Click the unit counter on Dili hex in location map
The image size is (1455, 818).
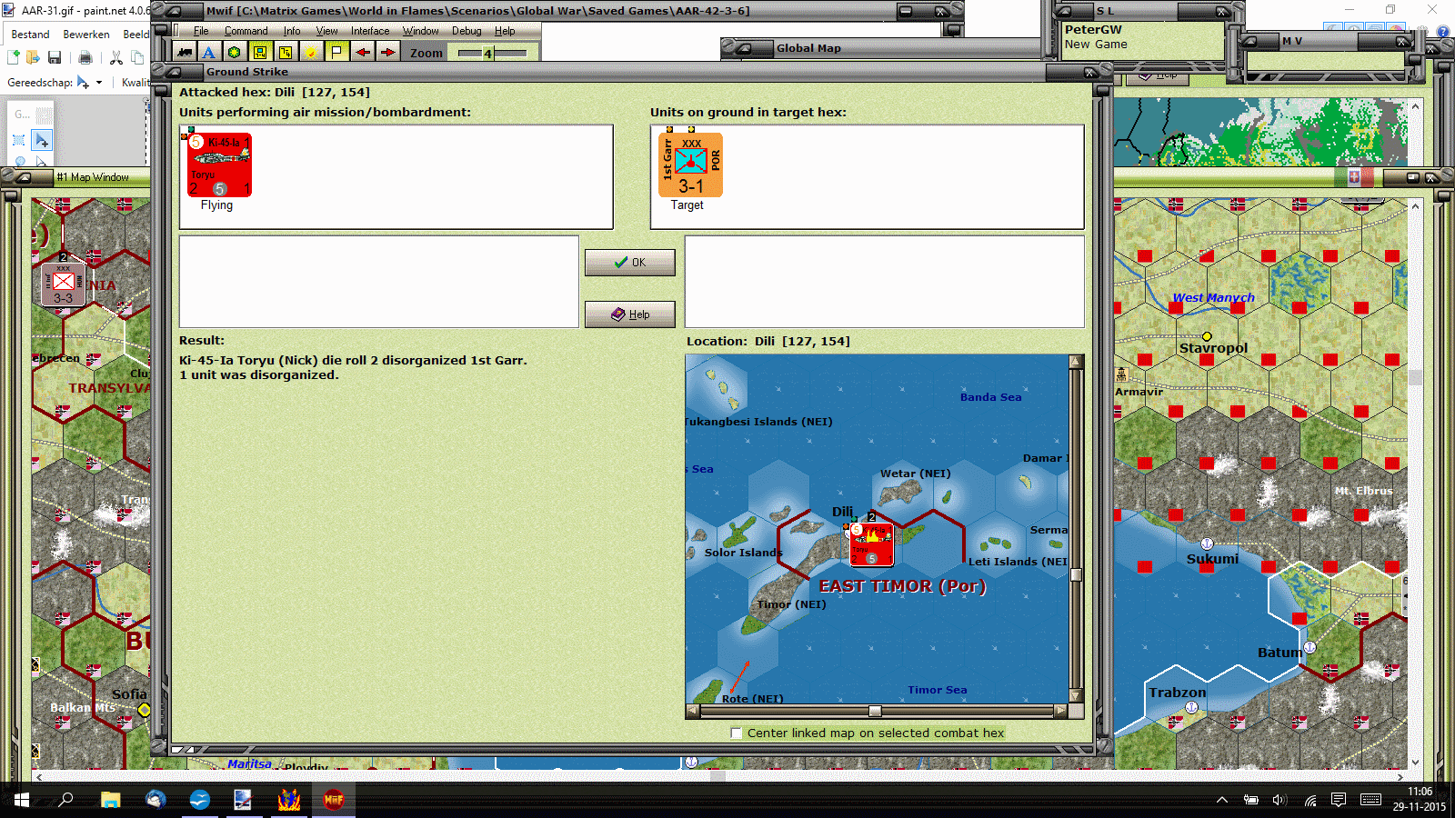(871, 544)
